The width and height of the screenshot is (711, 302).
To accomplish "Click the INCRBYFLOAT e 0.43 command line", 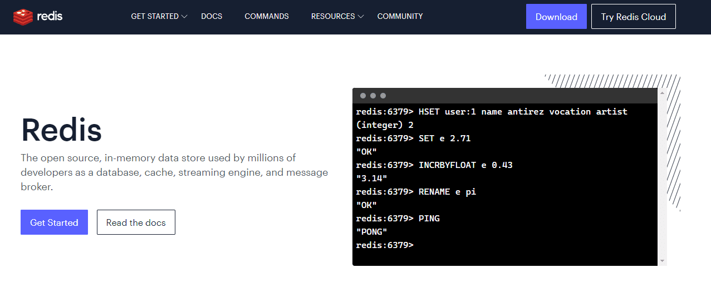I will pos(434,165).
